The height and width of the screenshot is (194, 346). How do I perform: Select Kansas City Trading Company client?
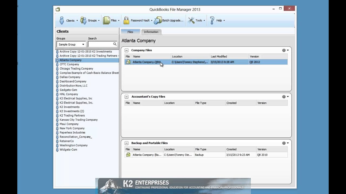[x=79, y=120]
